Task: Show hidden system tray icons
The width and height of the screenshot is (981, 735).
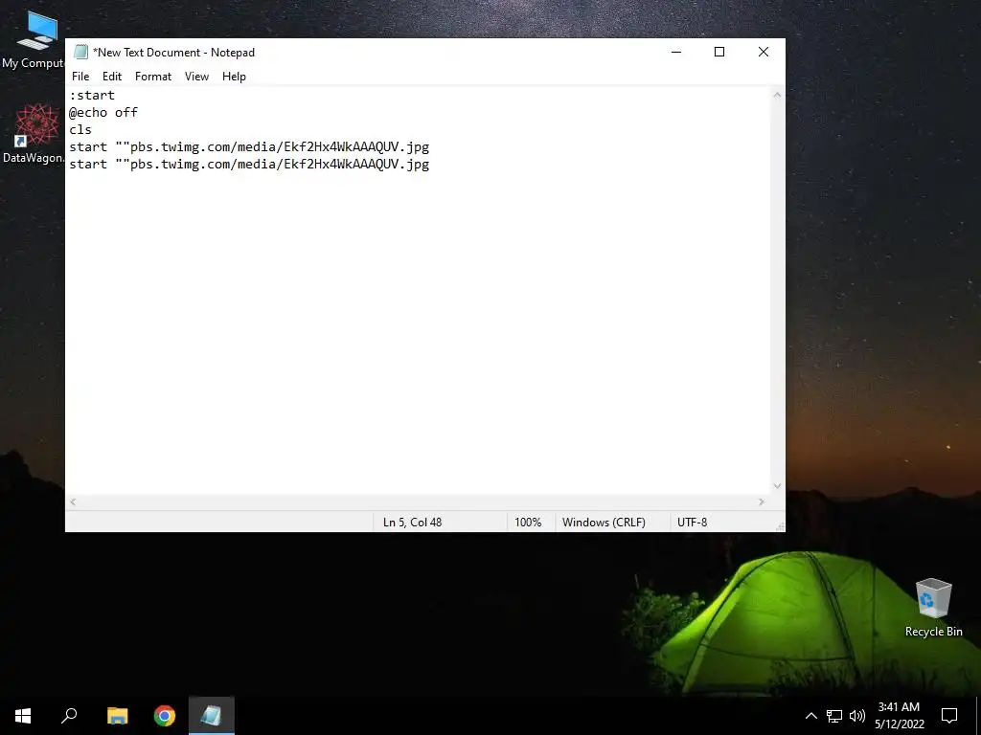Action: pyautogui.click(x=810, y=716)
